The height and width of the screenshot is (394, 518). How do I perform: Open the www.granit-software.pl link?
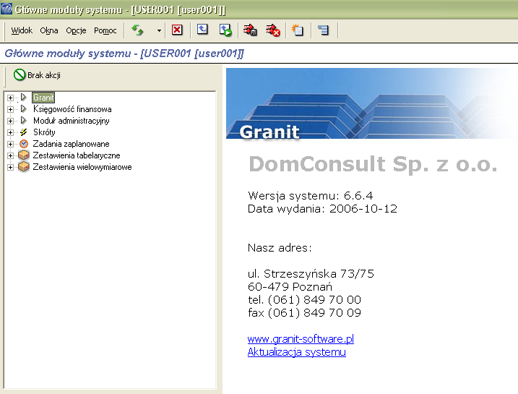click(x=301, y=339)
